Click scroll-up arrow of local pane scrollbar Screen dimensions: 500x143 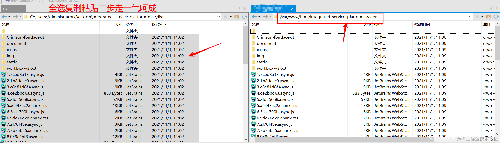[x=246, y=24]
